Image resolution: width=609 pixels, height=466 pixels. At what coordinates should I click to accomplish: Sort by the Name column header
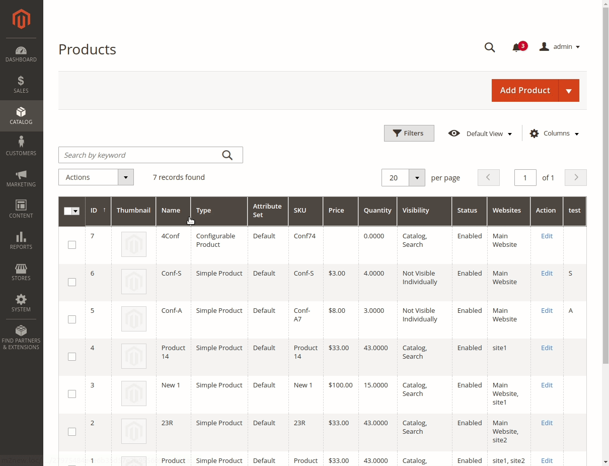pos(173,211)
